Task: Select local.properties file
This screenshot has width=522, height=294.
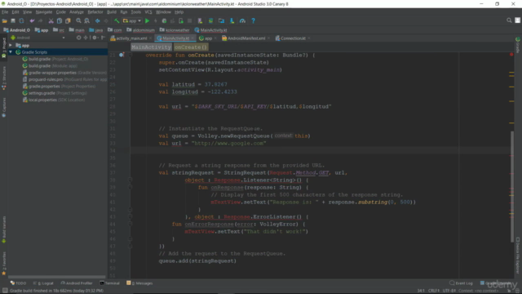Action: (x=53, y=100)
